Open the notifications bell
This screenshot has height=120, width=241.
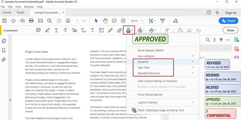coord(217,12)
